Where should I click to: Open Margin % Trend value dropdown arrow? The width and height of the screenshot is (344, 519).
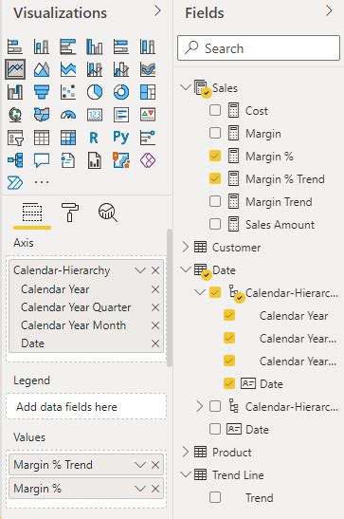point(140,465)
